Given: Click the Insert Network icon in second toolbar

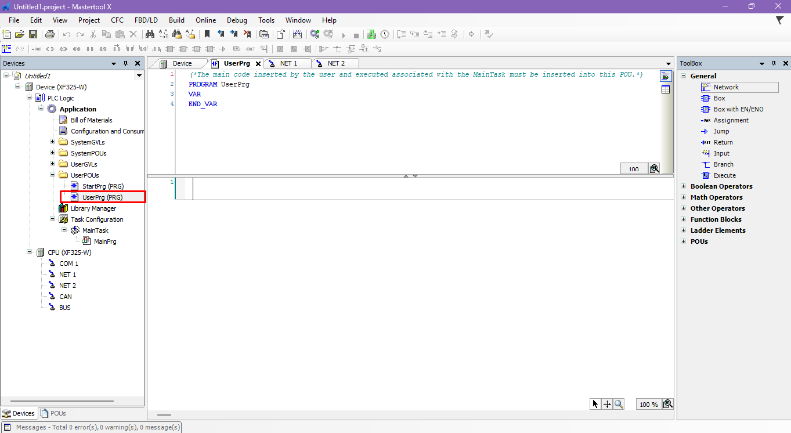Looking at the screenshot, I should [x=6, y=49].
